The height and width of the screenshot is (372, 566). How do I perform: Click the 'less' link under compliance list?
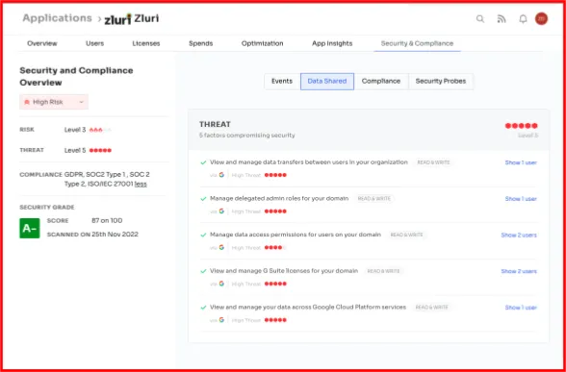point(141,185)
